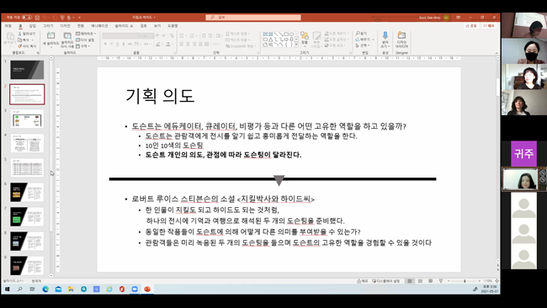Expand the shapes gallery more arrow
This screenshot has height=308, width=547.
click(x=296, y=45)
